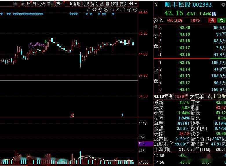
Task: Click the green 卖 sell button
Action: click(x=222, y=20)
